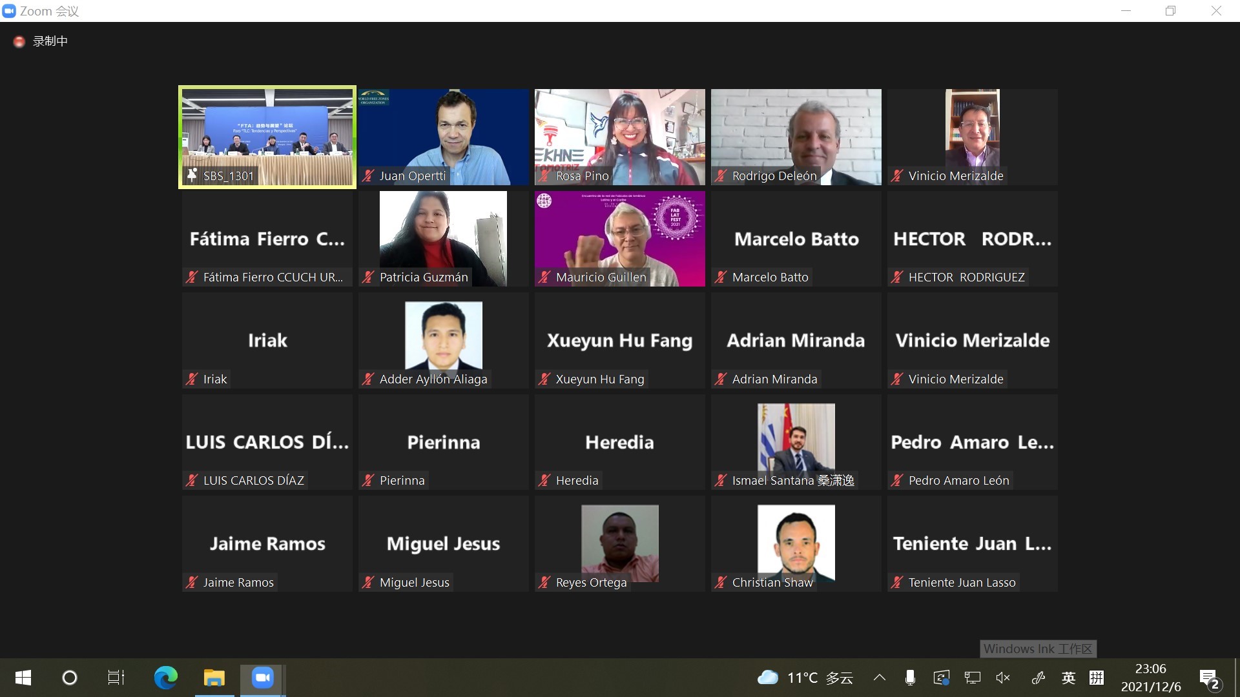1240x697 pixels.
Task: Click Christian Shaw's muted mic icon
Action: 721,582
